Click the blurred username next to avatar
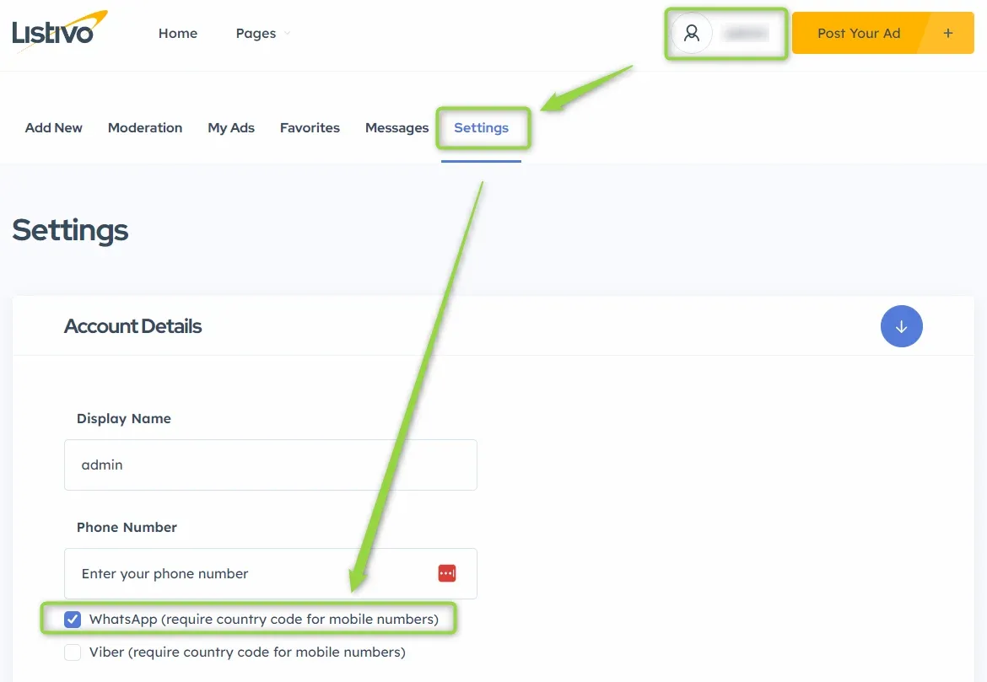This screenshot has width=987, height=682. (x=745, y=33)
